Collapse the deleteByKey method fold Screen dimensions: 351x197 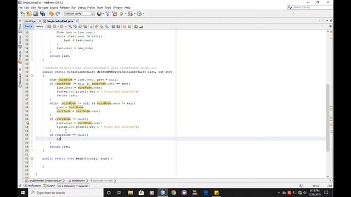(32, 76)
